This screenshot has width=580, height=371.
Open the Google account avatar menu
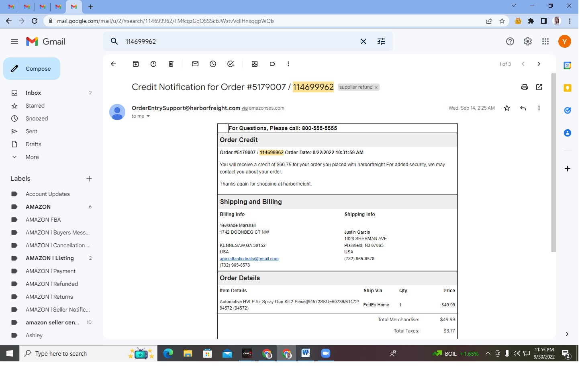coord(565,41)
